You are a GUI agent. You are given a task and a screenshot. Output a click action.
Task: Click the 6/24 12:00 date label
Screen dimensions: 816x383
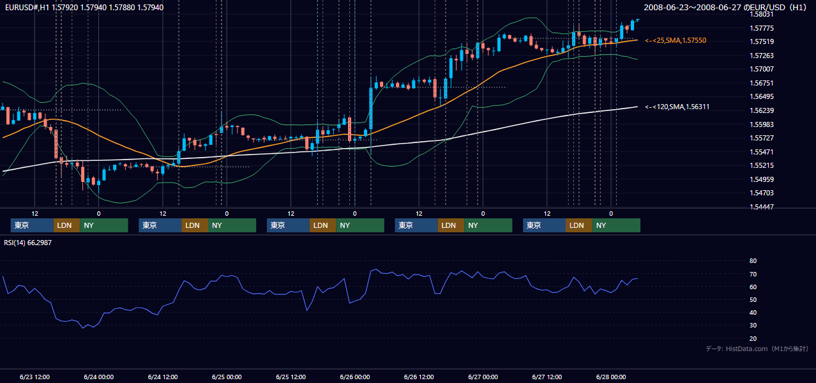pos(163,377)
